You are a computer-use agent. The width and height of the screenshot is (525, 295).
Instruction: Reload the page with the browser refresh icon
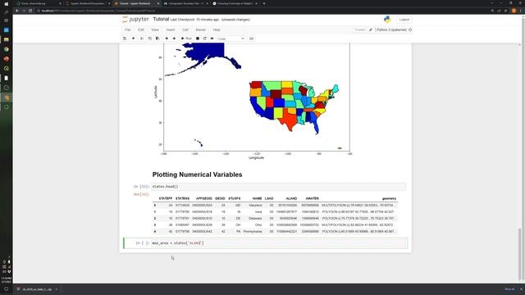click(x=30, y=11)
